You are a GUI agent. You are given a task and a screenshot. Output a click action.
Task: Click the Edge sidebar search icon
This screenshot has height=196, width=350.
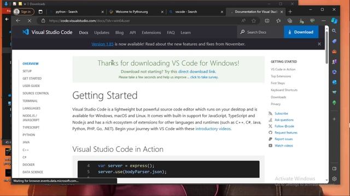tap(334, 31)
